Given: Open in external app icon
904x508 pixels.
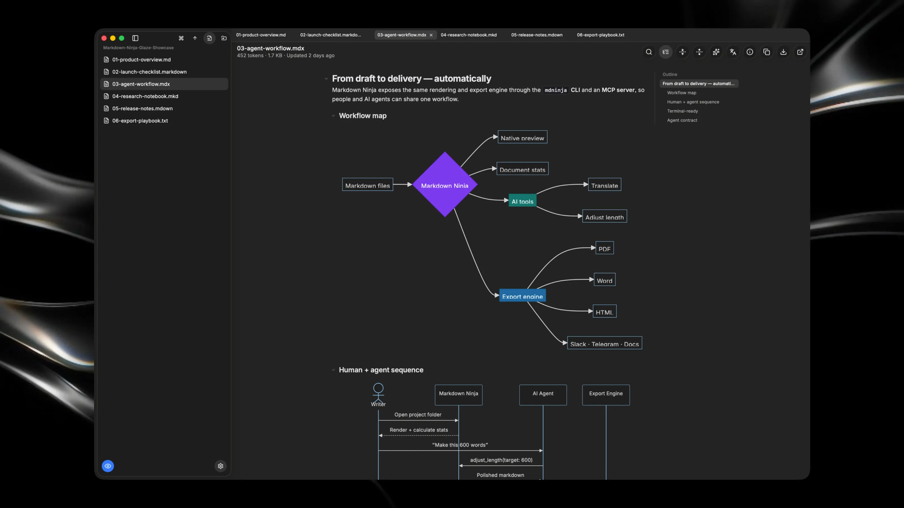Looking at the screenshot, I should 800,52.
